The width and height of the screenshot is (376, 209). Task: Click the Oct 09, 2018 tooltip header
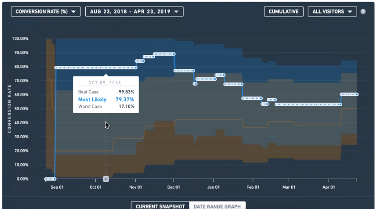coord(105,83)
